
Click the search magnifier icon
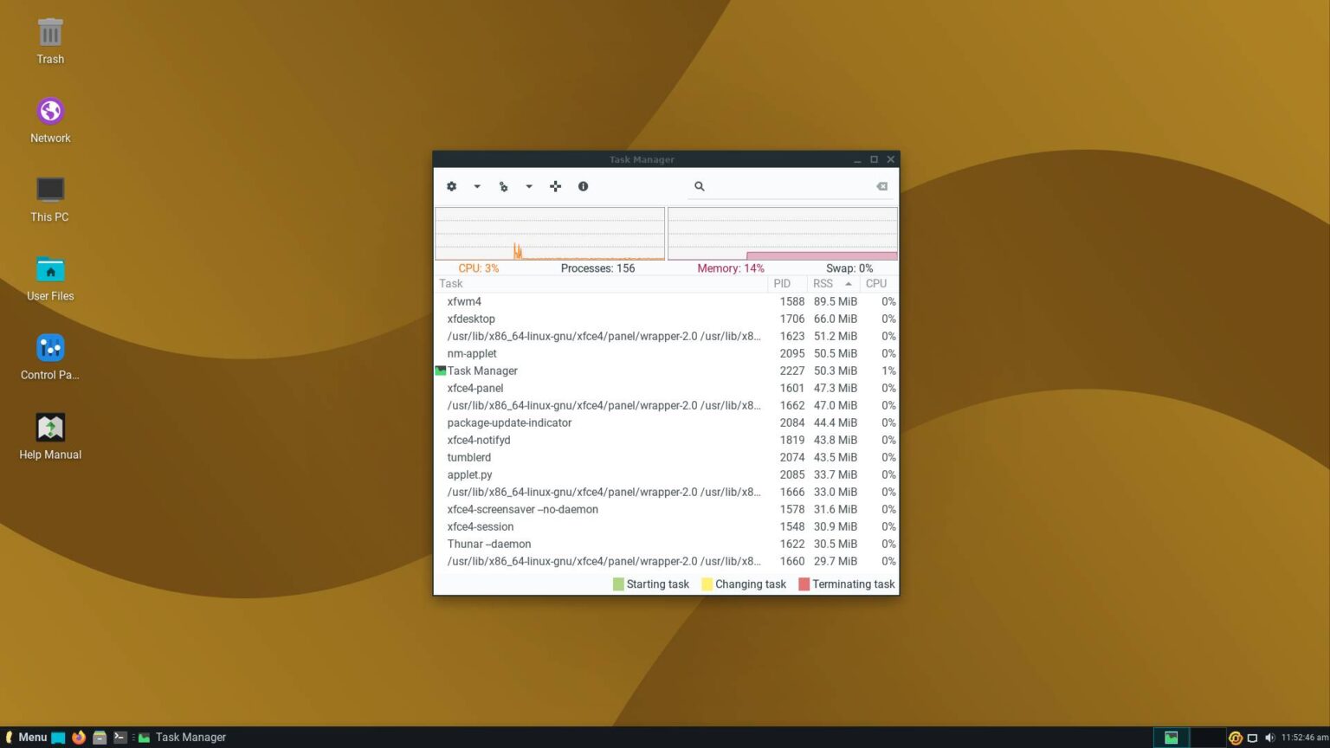coord(700,186)
